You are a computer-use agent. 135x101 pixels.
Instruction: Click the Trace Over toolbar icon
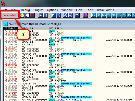(x=71, y=15)
